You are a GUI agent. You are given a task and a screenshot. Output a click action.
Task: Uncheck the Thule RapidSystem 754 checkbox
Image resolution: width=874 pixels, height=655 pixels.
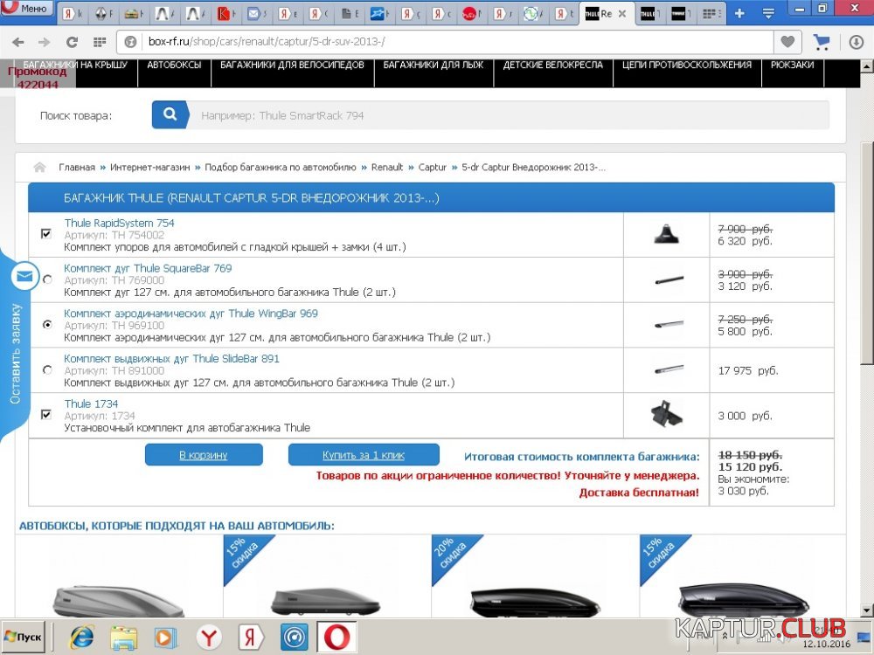(46, 233)
